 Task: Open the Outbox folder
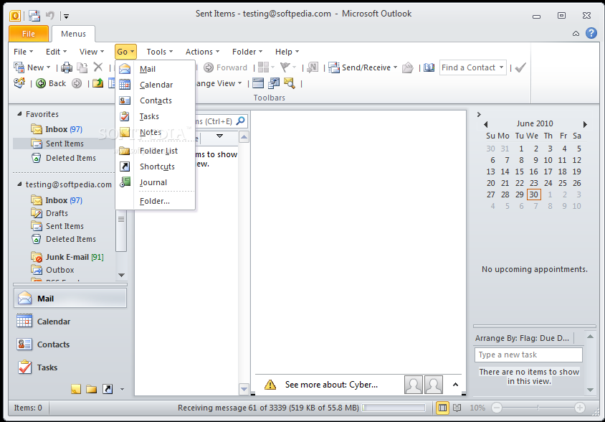[x=53, y=270]
